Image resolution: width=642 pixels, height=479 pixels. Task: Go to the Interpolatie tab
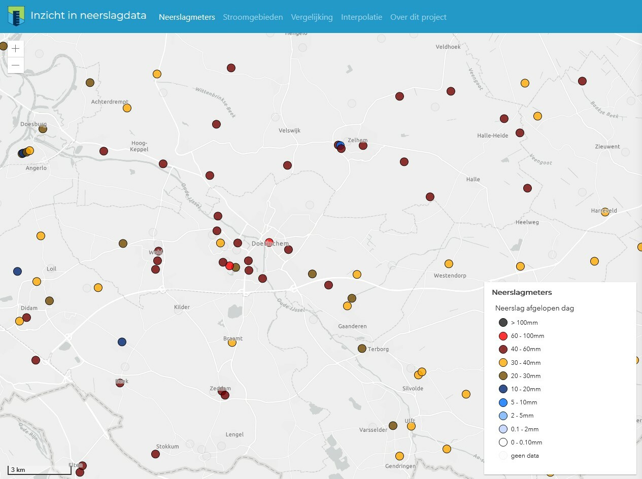pos(361,17)
